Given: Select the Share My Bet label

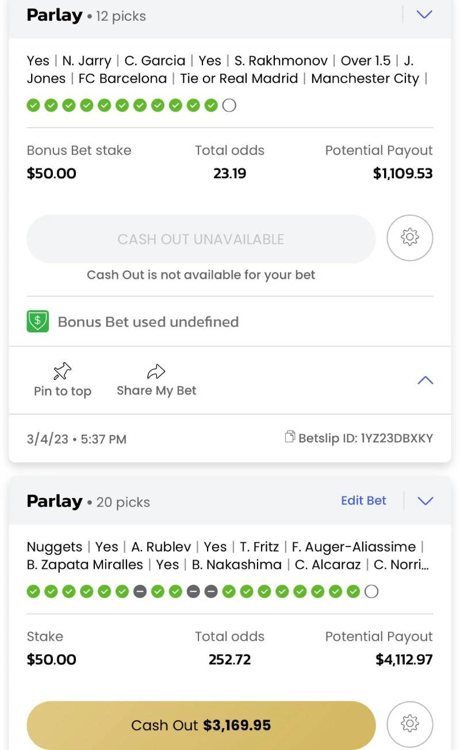Looking at the screenshot, I should [156, 391].
